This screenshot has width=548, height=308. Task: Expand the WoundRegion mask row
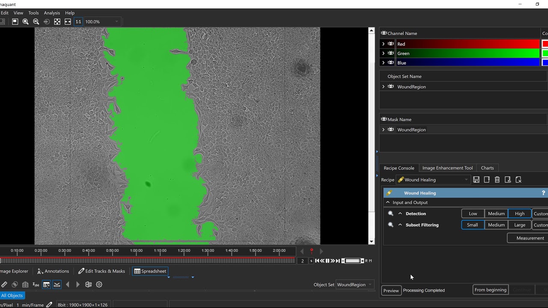(383, 129)
